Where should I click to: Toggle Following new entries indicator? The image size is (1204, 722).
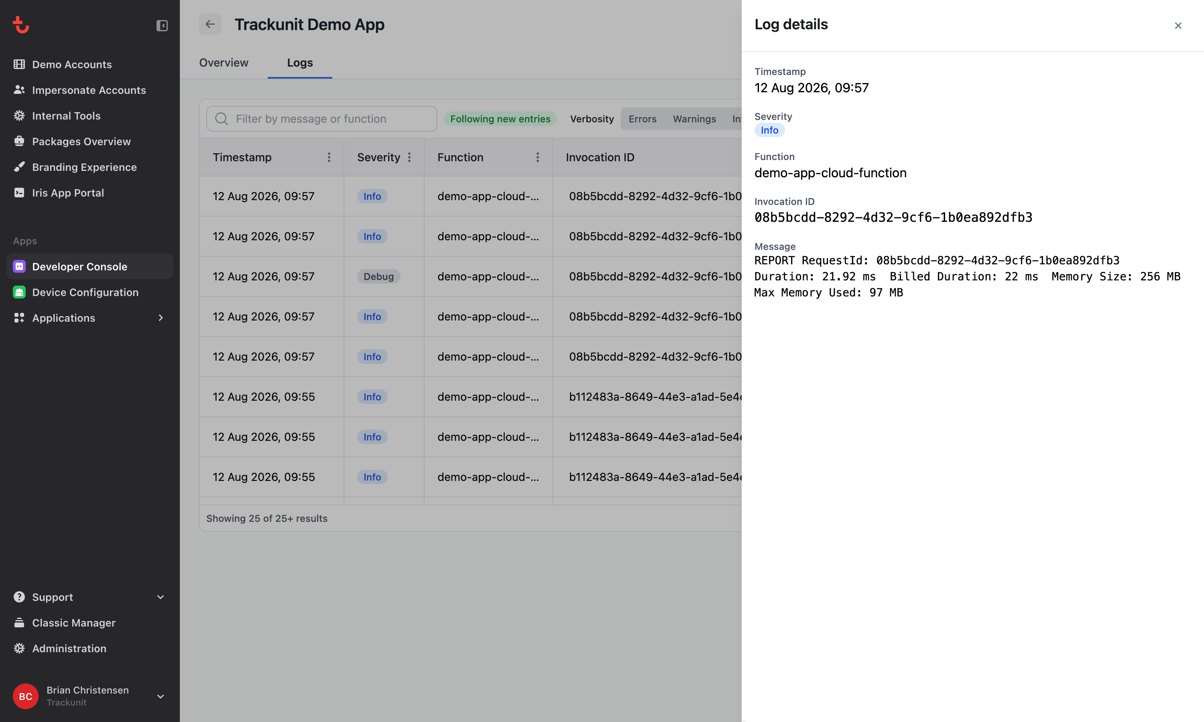[500, 119]
